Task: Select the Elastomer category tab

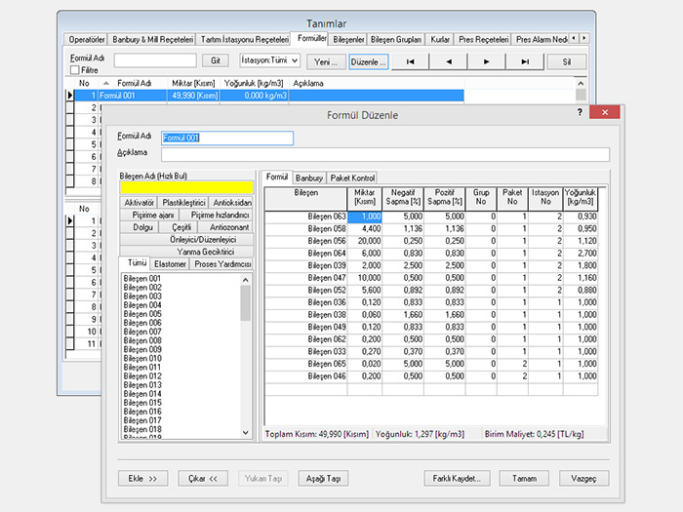Action: point(171,264)
